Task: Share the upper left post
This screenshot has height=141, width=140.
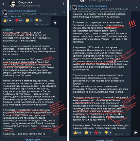Action: 55,23
